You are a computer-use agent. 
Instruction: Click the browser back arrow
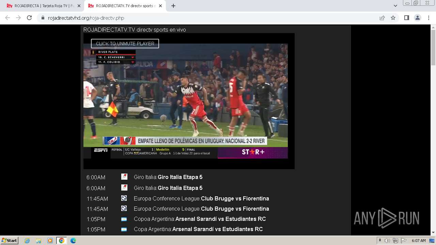tap(7, 18)
